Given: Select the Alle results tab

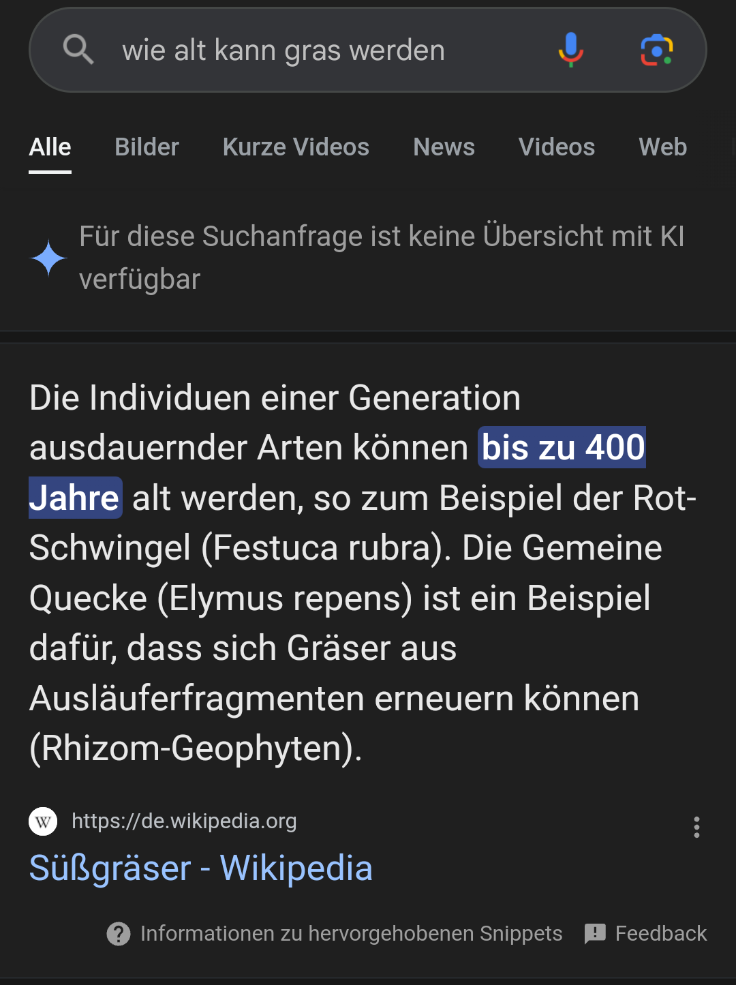Looking at the screenshot, I should [x=50, y=147].
